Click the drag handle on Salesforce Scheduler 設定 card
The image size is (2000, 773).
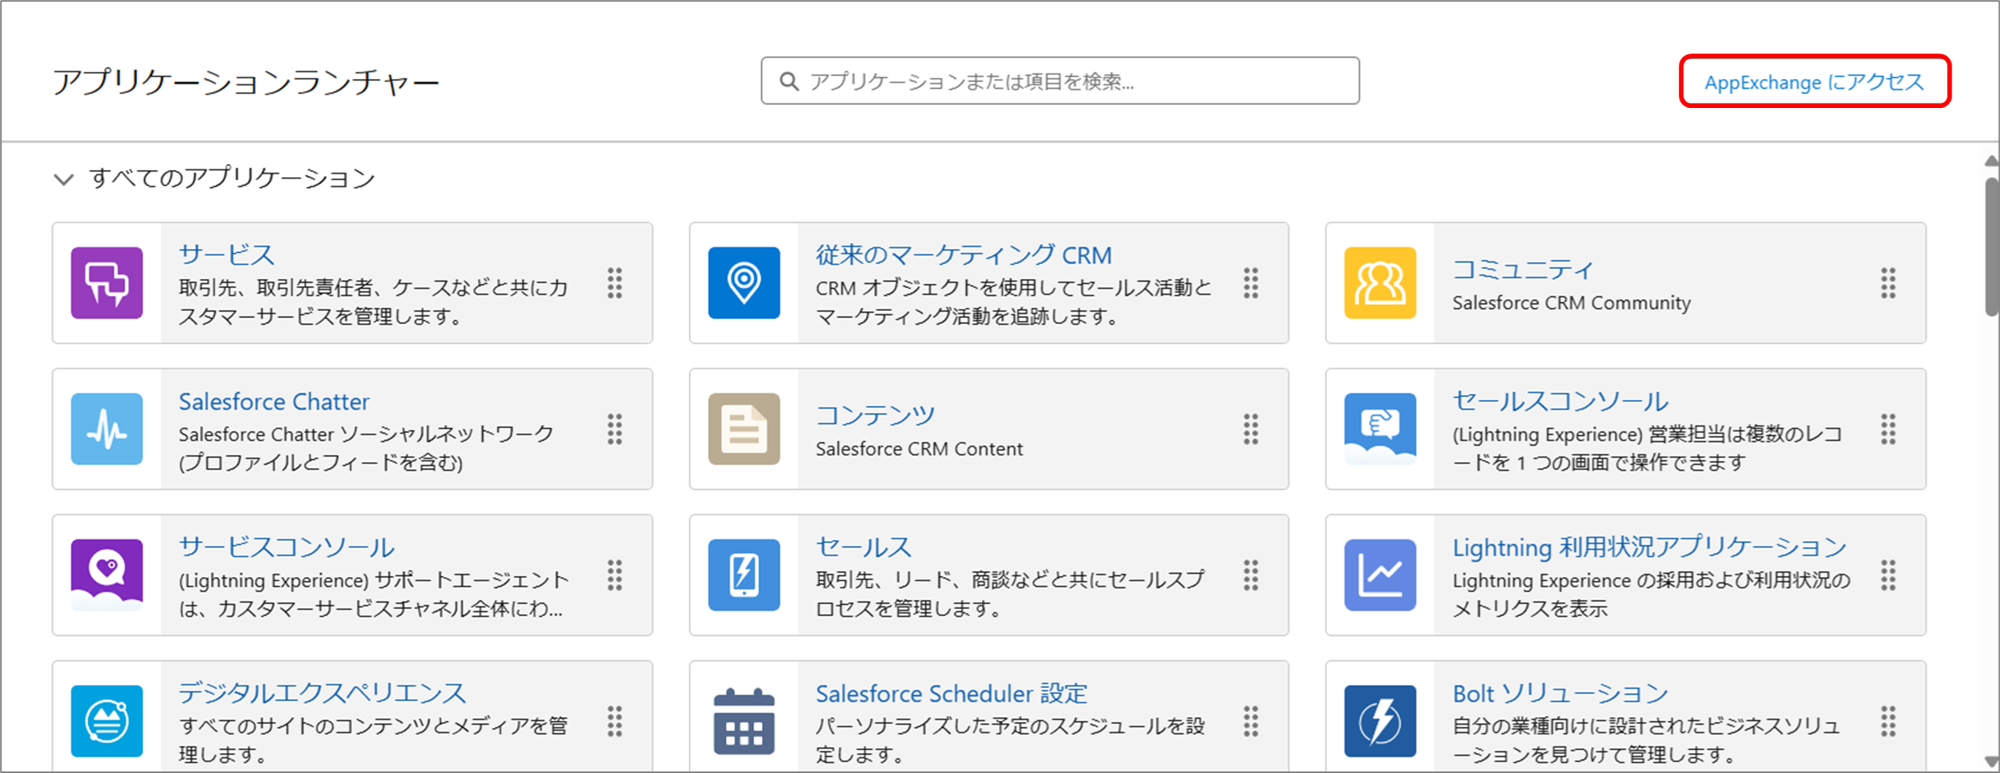point(1251,721)
